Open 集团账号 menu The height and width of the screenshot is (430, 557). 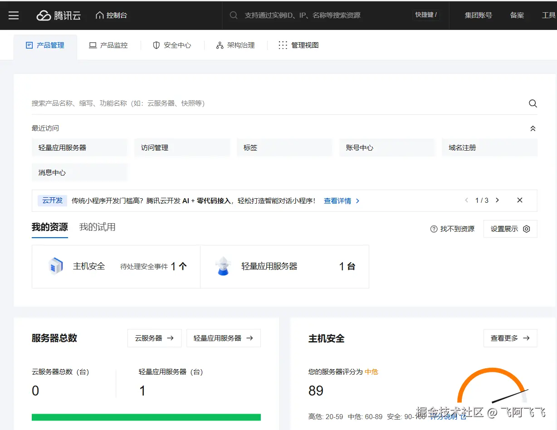(478, 15)
